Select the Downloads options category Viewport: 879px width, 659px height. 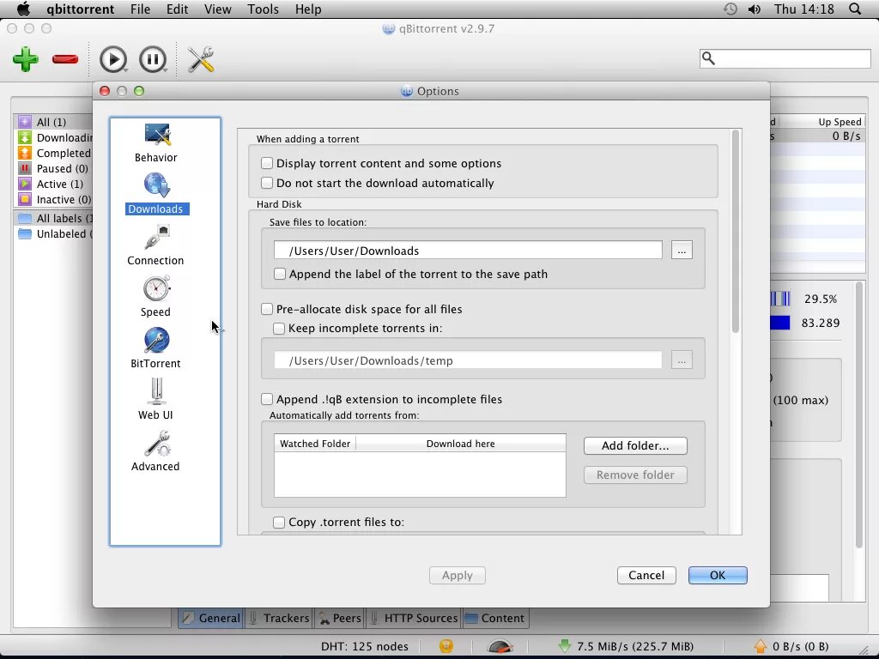[x=156, y=194]
